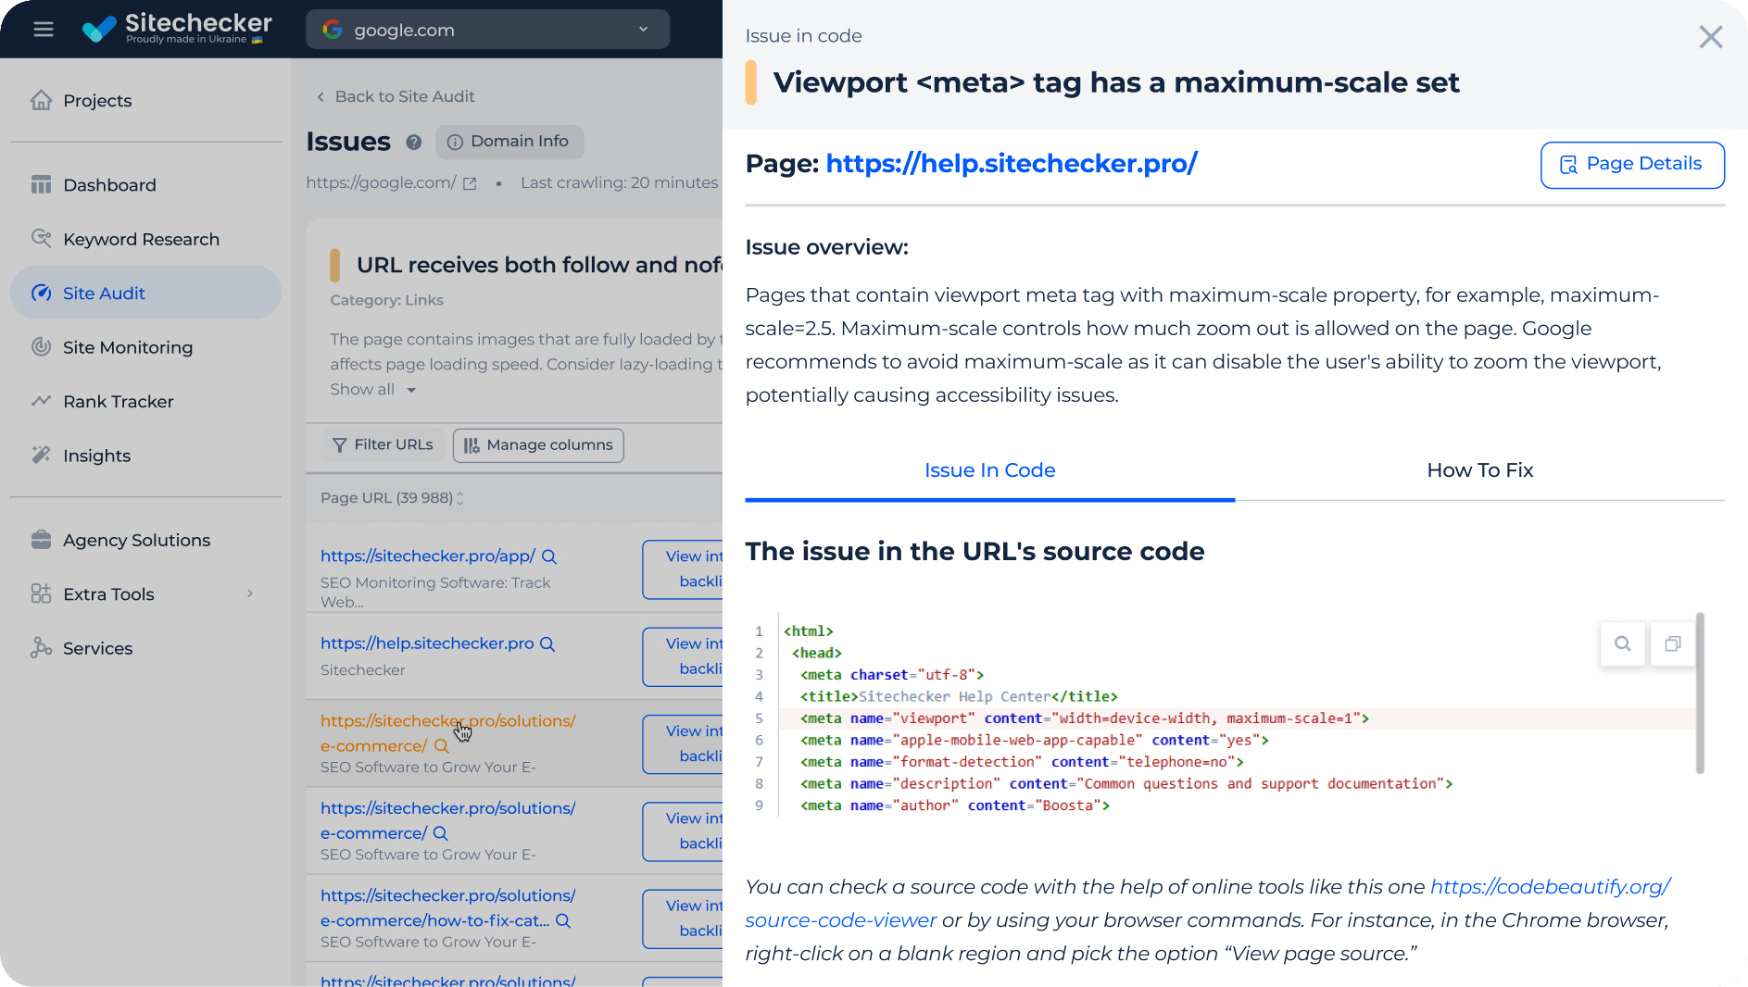This screenshot has height=987, width=1748.
Task: Click magnifier icon next to help.sitechecker.pro
Action: 547,643
